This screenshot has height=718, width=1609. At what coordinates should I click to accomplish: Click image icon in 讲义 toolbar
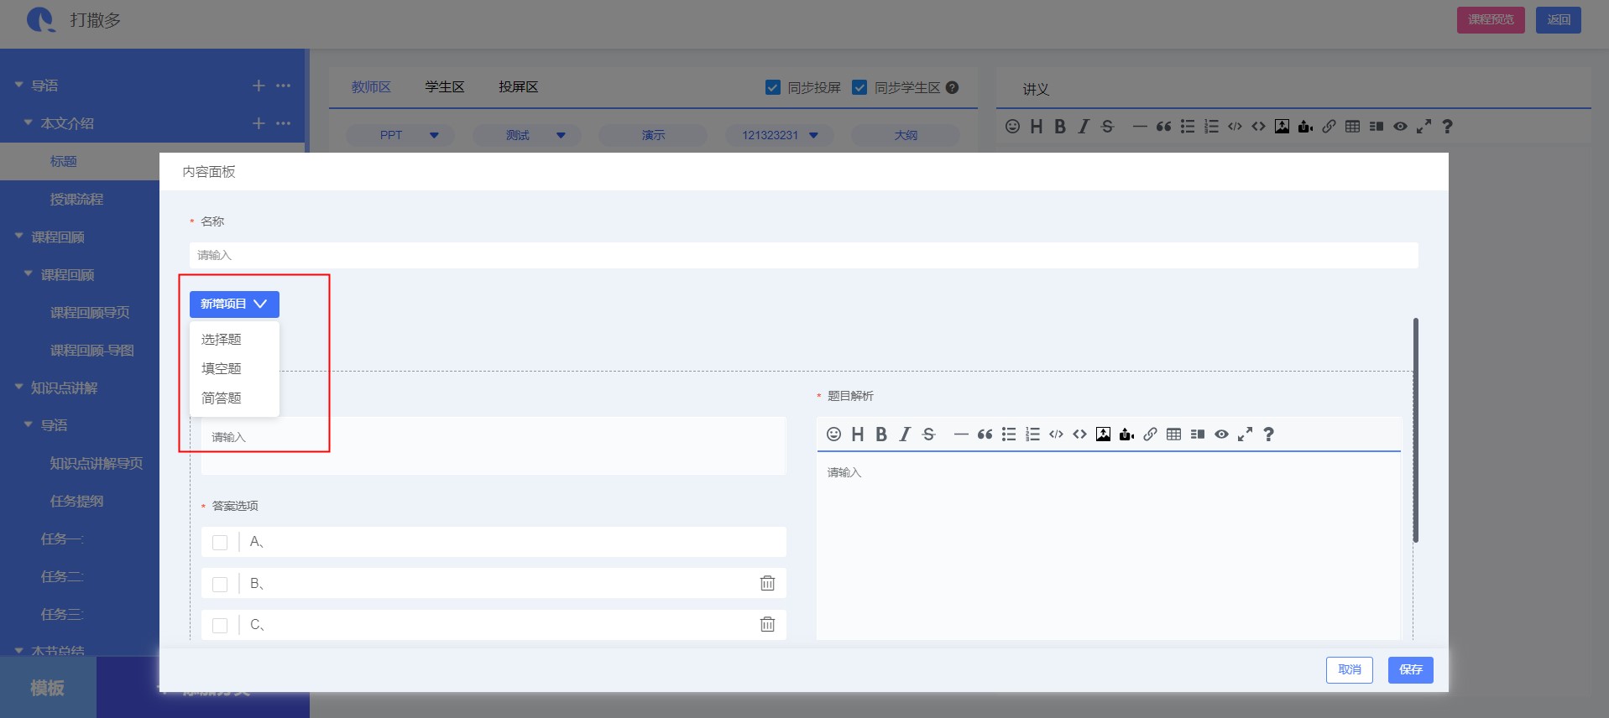pos(1282,126)
